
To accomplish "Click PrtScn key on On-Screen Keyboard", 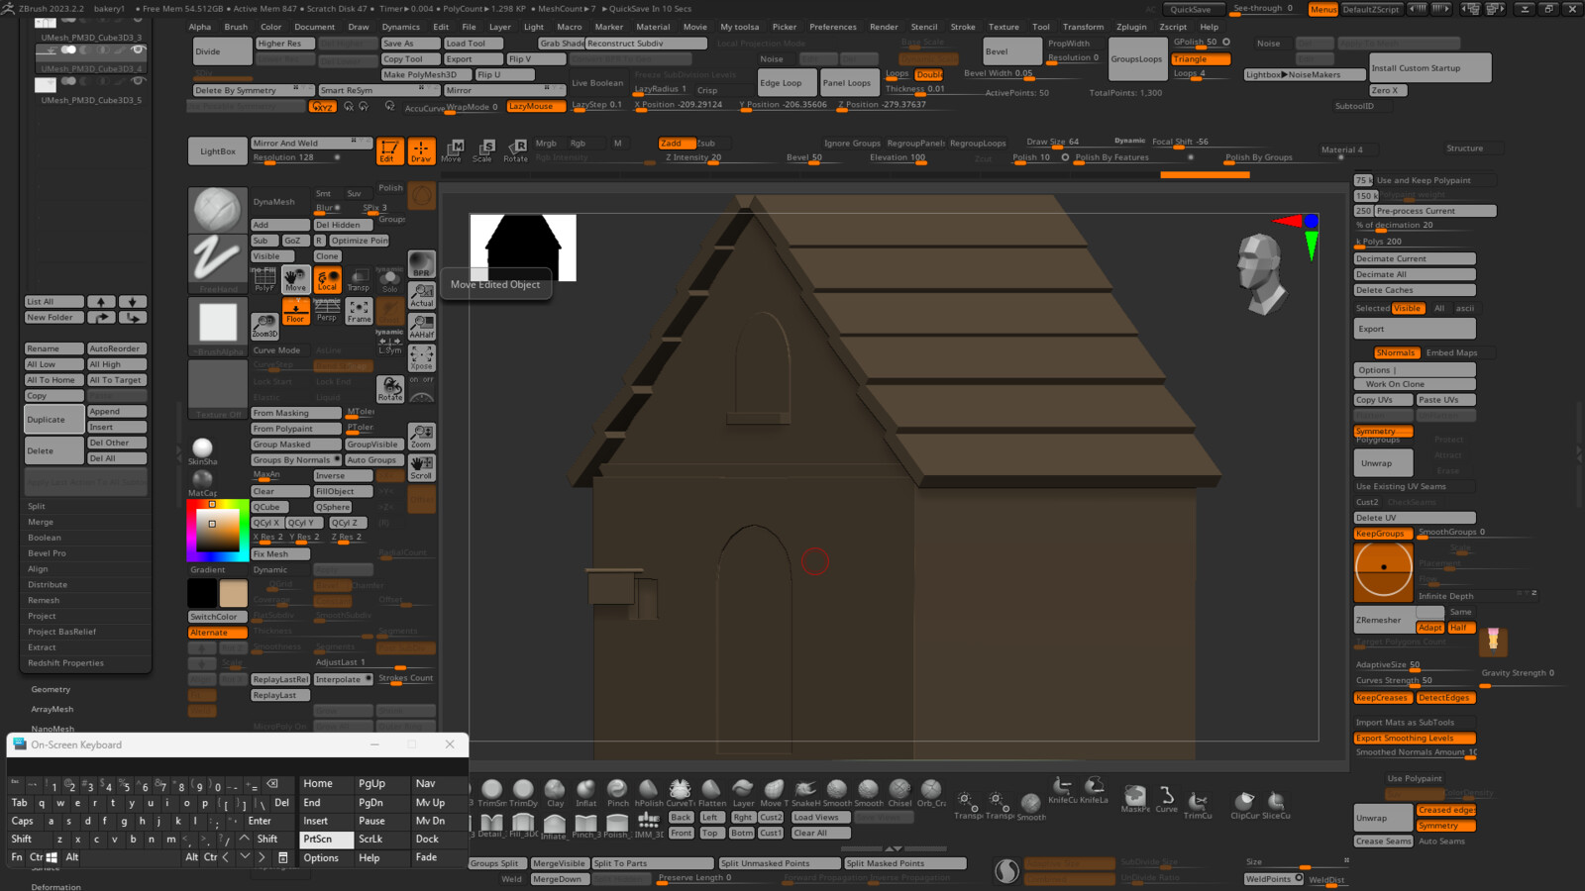I will (x=326, y=839).
